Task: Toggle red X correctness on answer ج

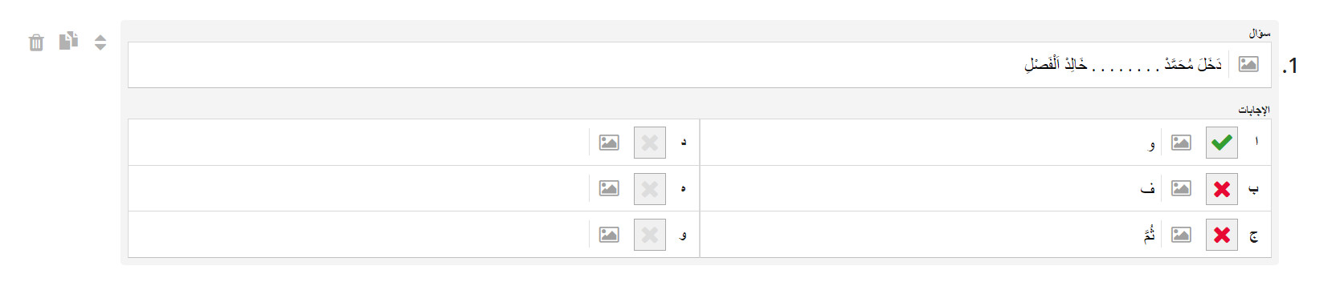Action: 1222,235
